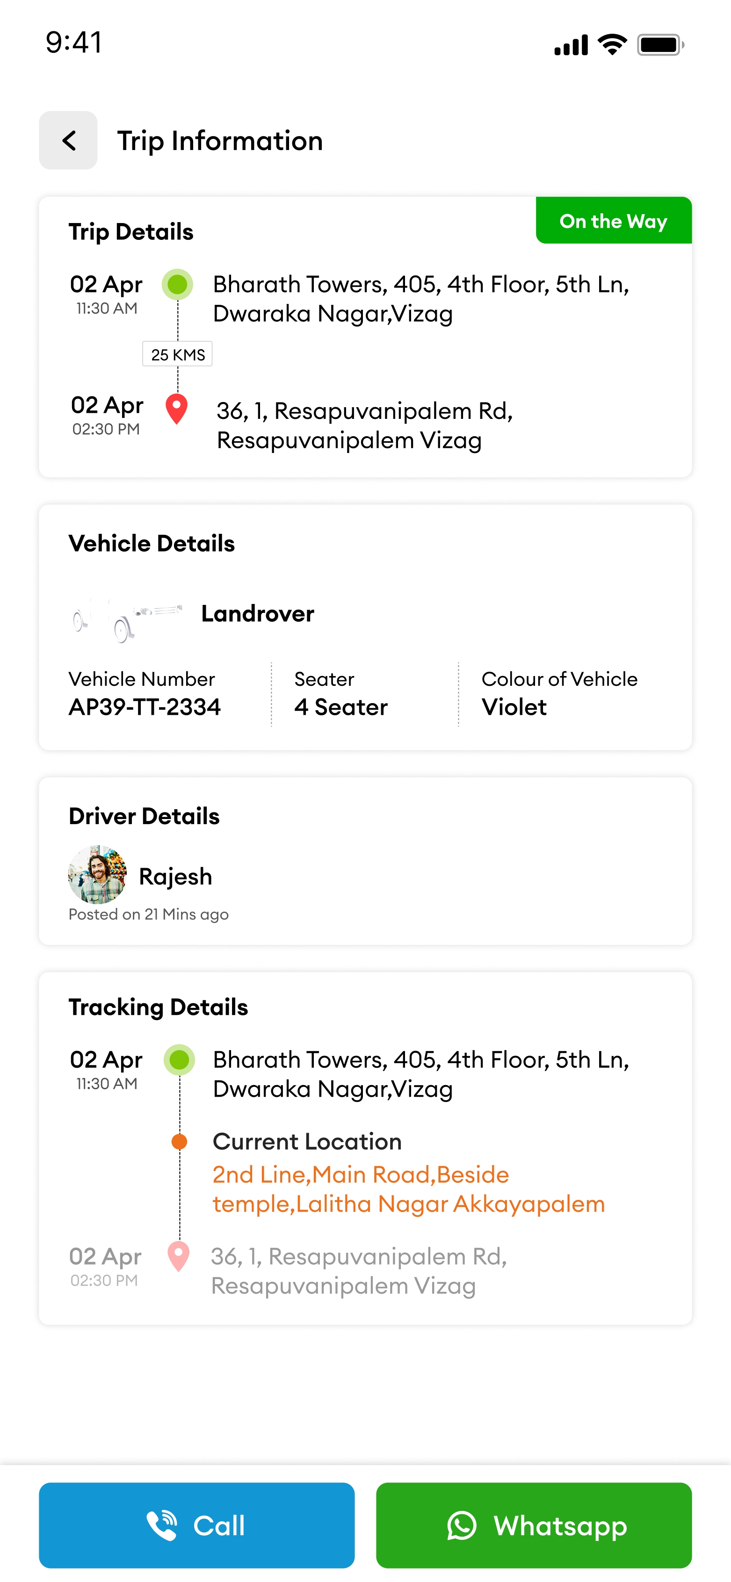Tap the On the Way status badge
The height and width of the screenshot is (1582, 731).
point(613,221)
